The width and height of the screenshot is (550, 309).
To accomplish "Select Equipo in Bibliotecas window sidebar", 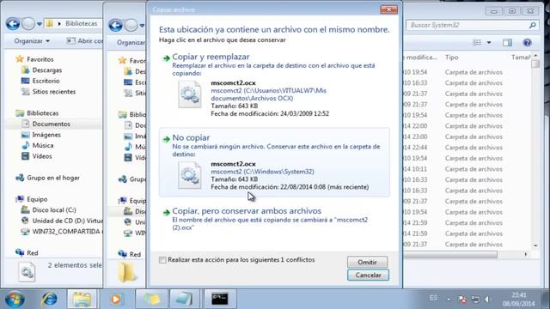I will coord(37,199).
